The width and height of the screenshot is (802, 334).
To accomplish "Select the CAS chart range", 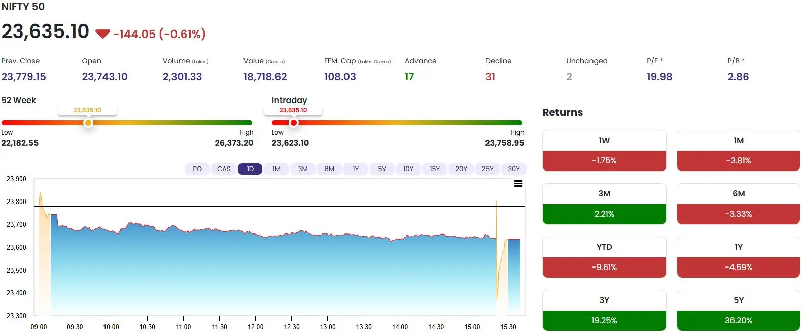I will (224, 169).
